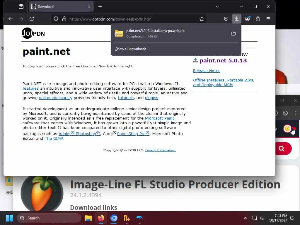Open the notifications bell icon
300x225 pixels.
point(292,218)
